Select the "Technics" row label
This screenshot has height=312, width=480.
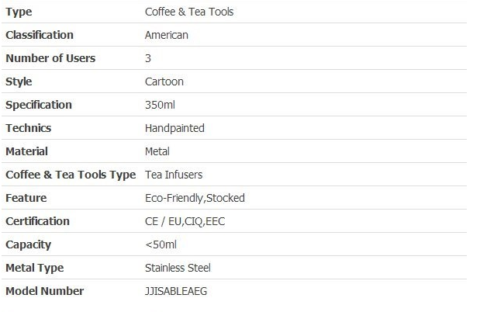(x=29, y=128)
